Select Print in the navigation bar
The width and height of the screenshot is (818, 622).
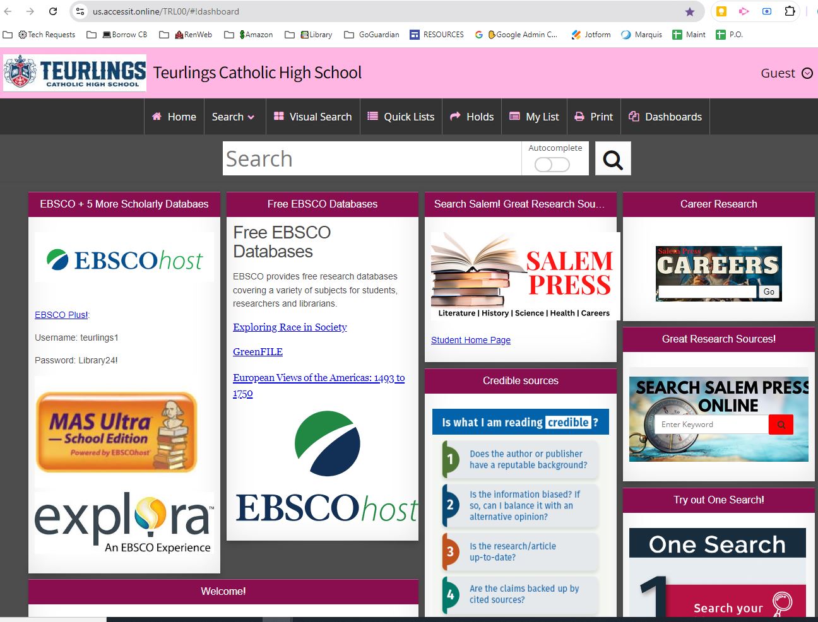pos(593,117)
